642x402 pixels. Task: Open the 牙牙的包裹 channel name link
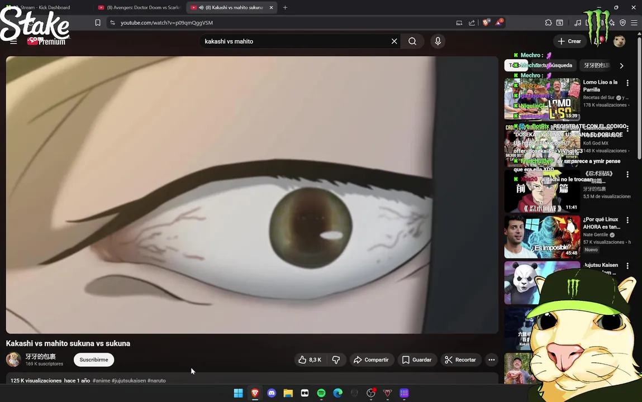click(x=41, y=357)
